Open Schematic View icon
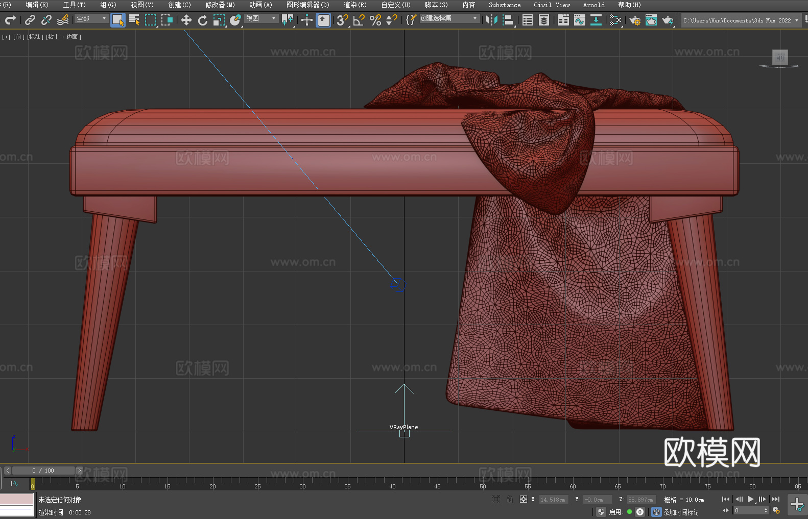This screenshot has height=519, width=808. [x=615, y=20]
